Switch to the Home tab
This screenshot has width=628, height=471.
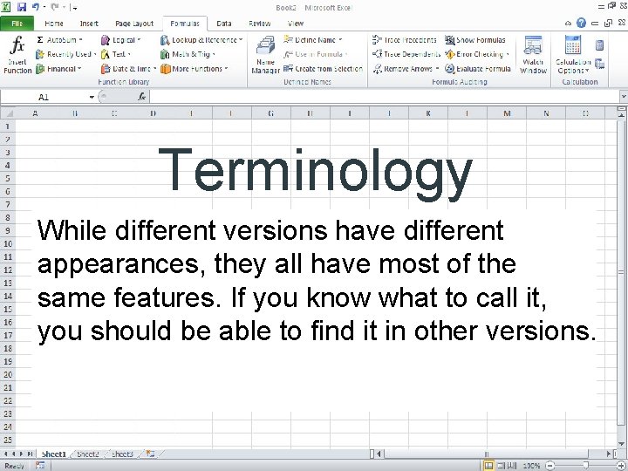point(54,24)
